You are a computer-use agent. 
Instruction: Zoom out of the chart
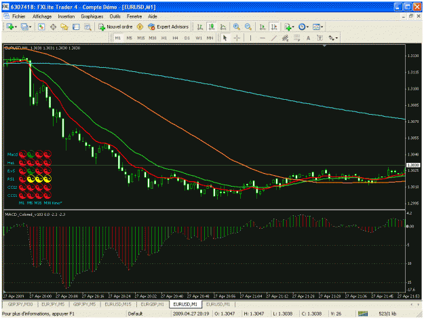point(248,26)
